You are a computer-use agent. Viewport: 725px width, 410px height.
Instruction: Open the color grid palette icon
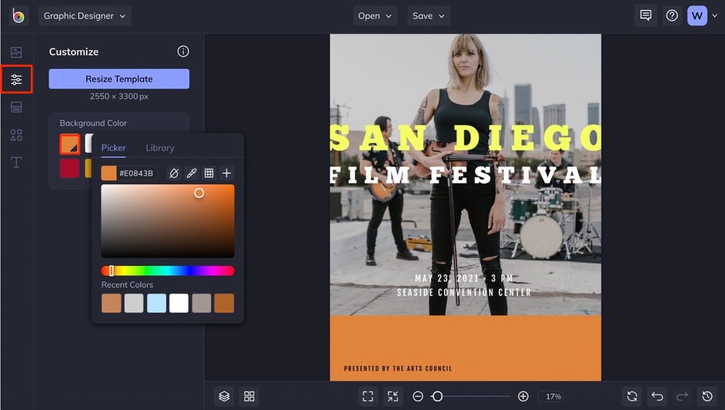209,174
